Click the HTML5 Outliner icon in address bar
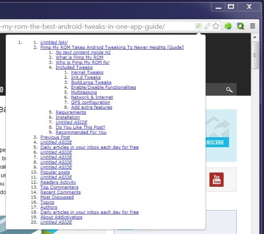The image size is (264, 234). (x=198, y=26)
